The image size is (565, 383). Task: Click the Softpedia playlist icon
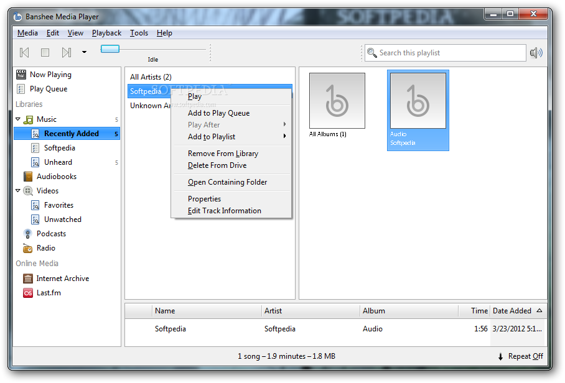click(35, 148)
